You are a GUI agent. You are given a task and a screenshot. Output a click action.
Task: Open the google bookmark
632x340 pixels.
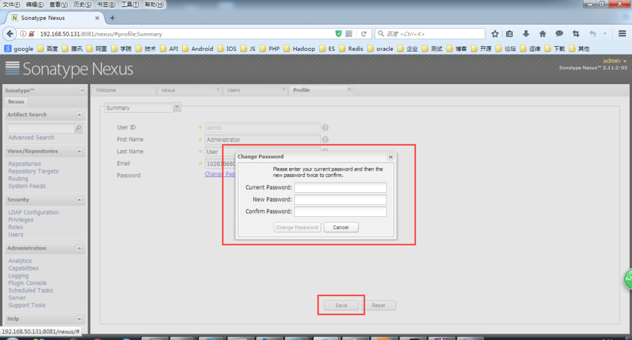tap(19, 49)
